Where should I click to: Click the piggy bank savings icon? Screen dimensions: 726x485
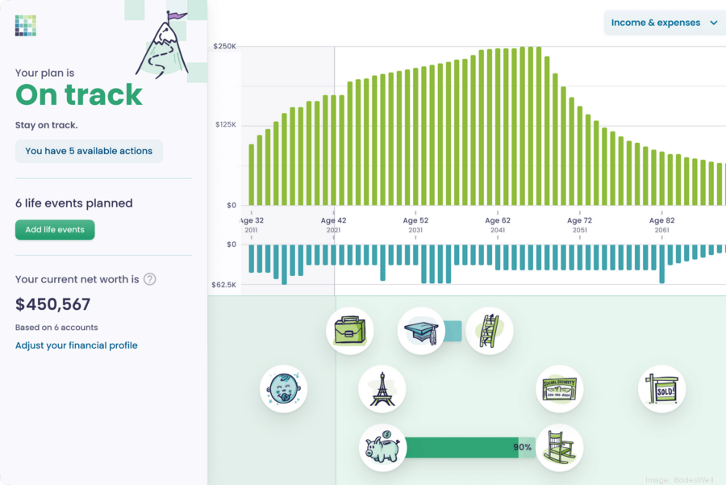(382, 447)
